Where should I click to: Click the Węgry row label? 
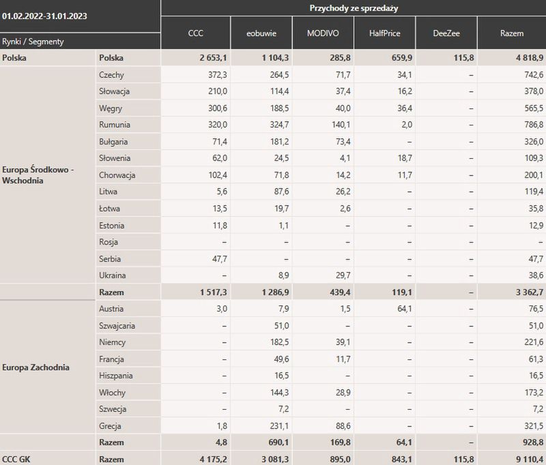point(111,108)
